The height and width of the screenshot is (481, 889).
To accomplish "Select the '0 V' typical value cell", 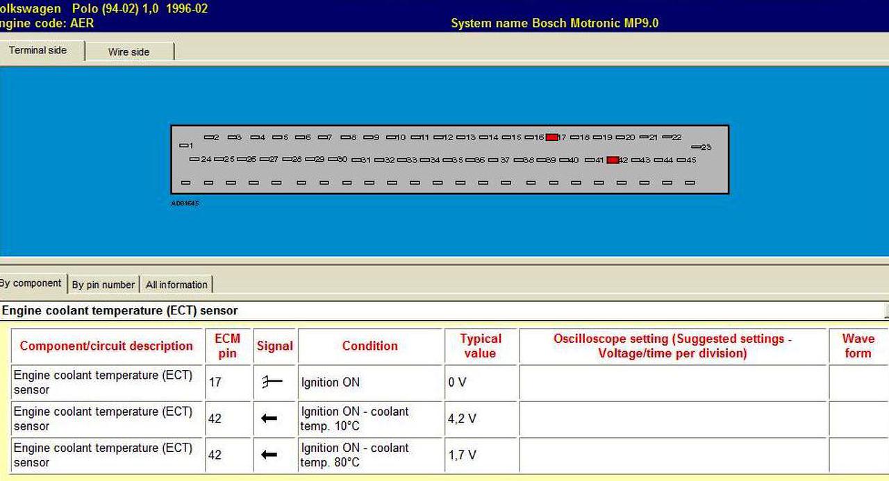I will click(481, 382).
